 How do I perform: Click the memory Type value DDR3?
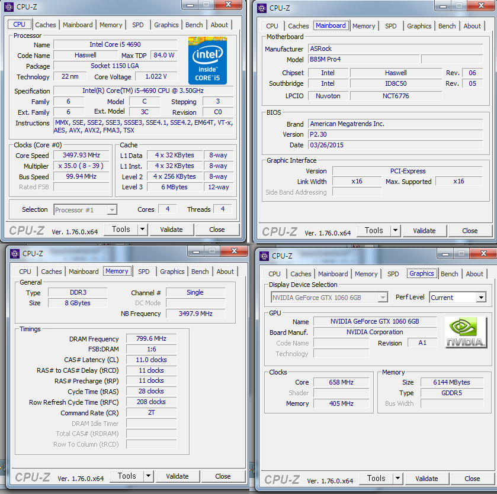pos(78,292)
